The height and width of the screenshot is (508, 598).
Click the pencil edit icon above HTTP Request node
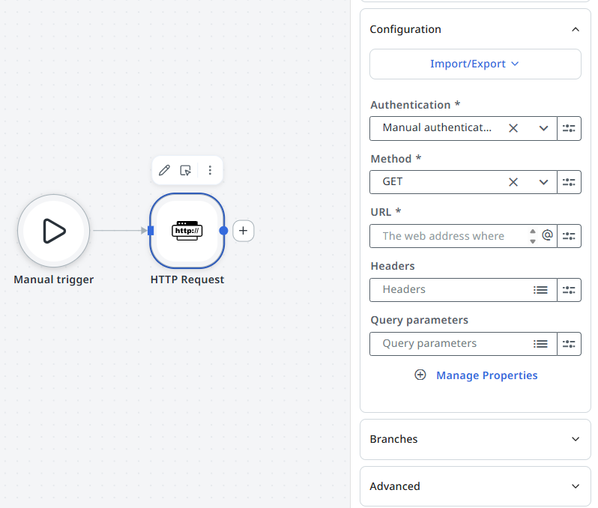click(164, 170)
